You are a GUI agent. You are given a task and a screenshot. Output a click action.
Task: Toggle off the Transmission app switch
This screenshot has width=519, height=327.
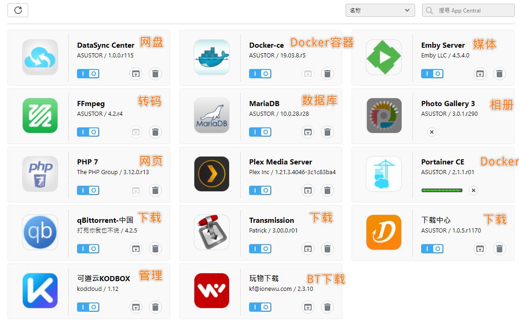pyautogui.click(x=260, y=248)
